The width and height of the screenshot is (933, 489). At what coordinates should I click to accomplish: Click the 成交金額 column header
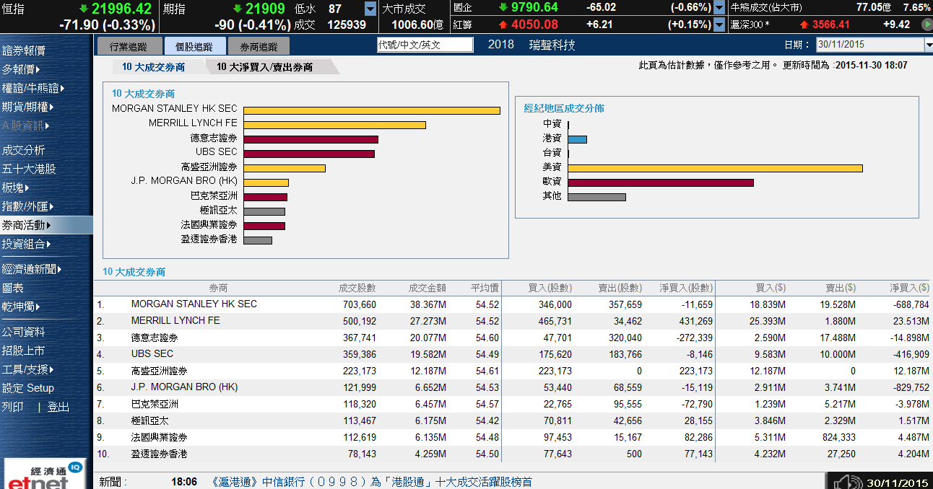tap(427, 288)
